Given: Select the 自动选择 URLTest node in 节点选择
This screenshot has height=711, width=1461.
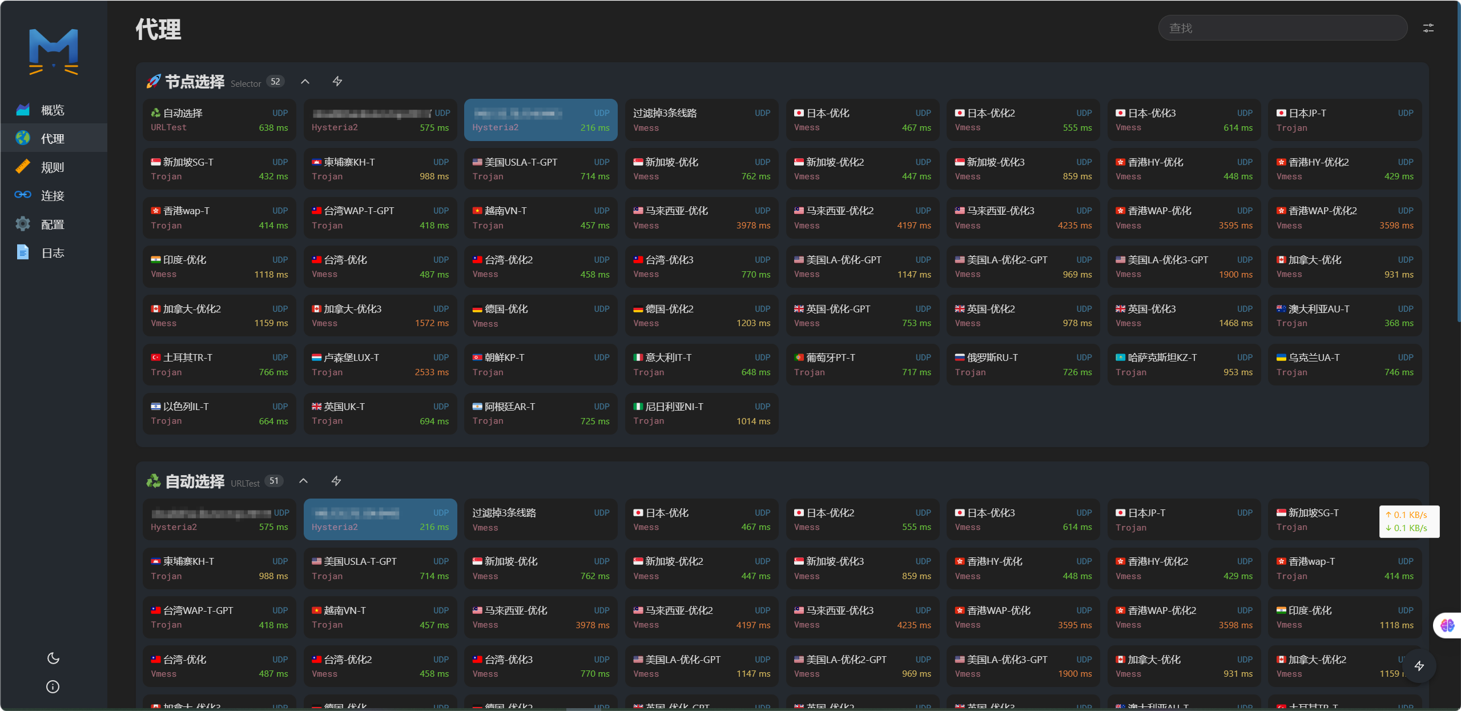Looking at the screenshot, I should pos(219,120).
